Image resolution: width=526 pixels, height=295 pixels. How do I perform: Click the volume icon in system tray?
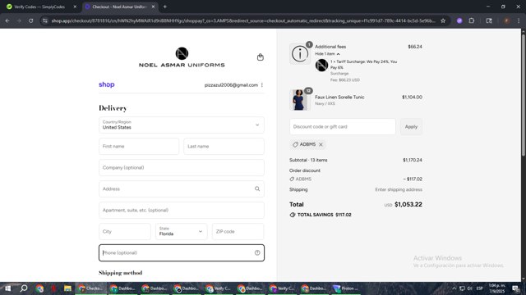tap(470, 288)
